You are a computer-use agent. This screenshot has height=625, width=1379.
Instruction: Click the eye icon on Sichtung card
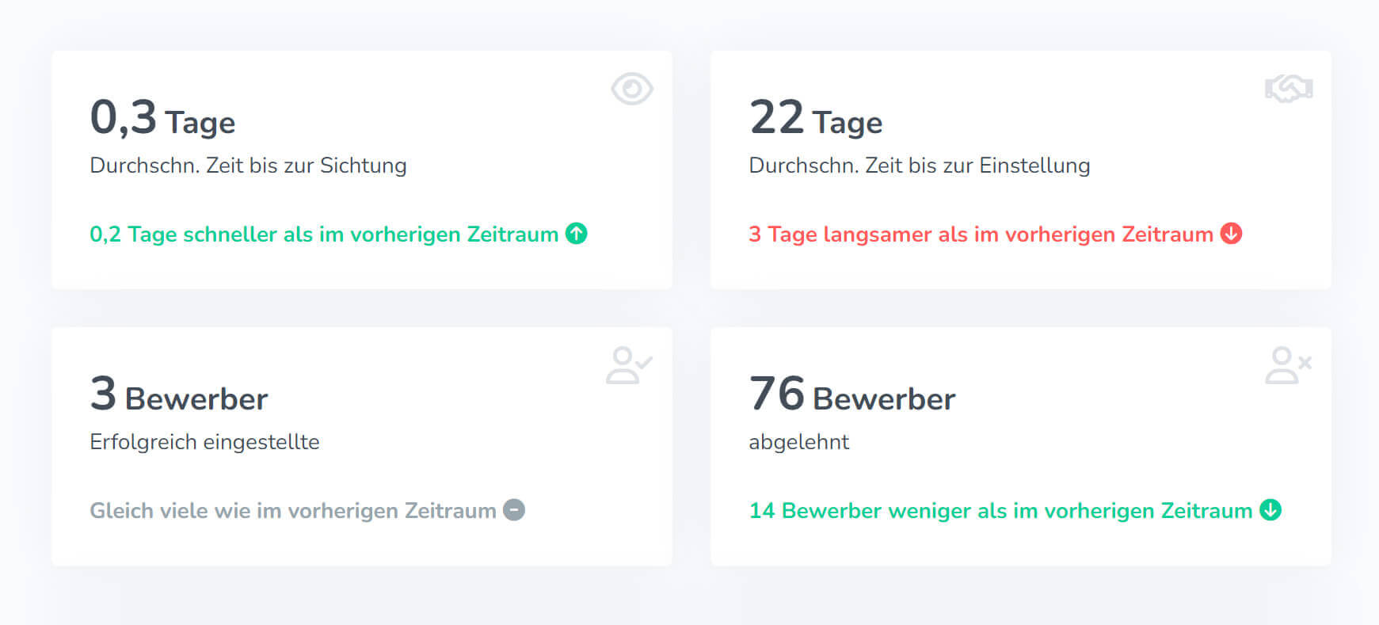click(x=631, y=89)
